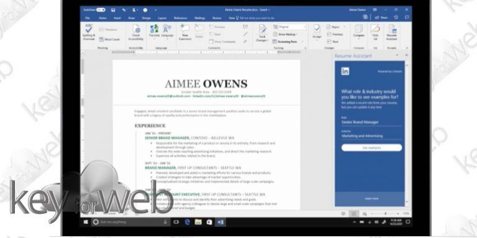Open version history clock icon
Image resolution: width=477 pixels, height=238 pixels.
396,17
